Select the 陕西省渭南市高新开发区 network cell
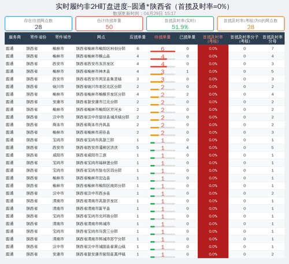The width and height of the screenshot is (289, 264). [x=97, y=201]
